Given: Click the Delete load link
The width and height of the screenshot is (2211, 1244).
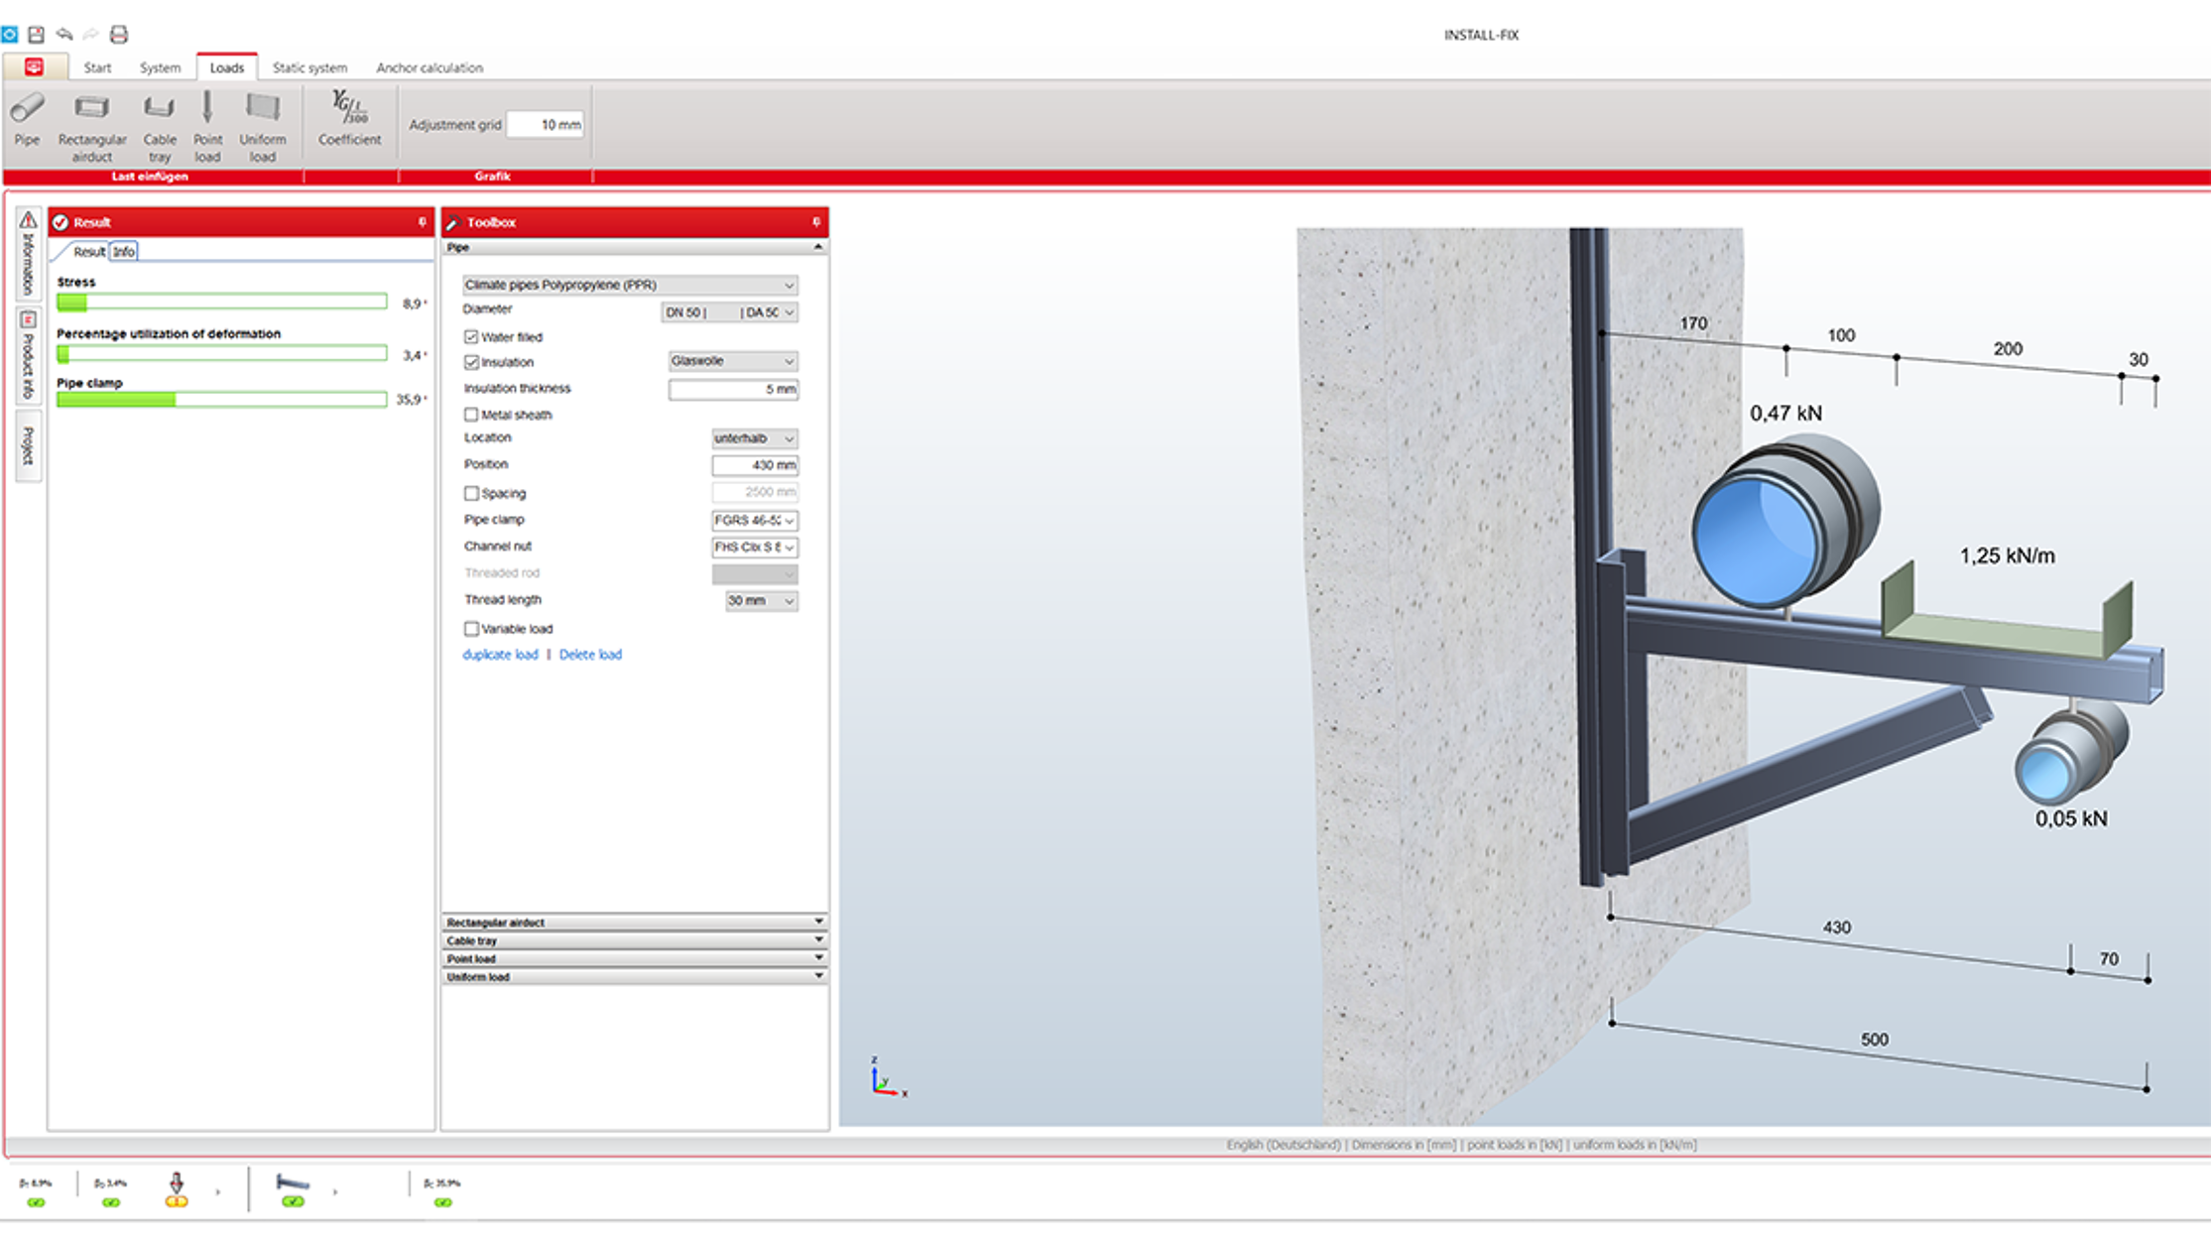Looking at the screenshot, I should pyautogui.click(x=591, y=654).
